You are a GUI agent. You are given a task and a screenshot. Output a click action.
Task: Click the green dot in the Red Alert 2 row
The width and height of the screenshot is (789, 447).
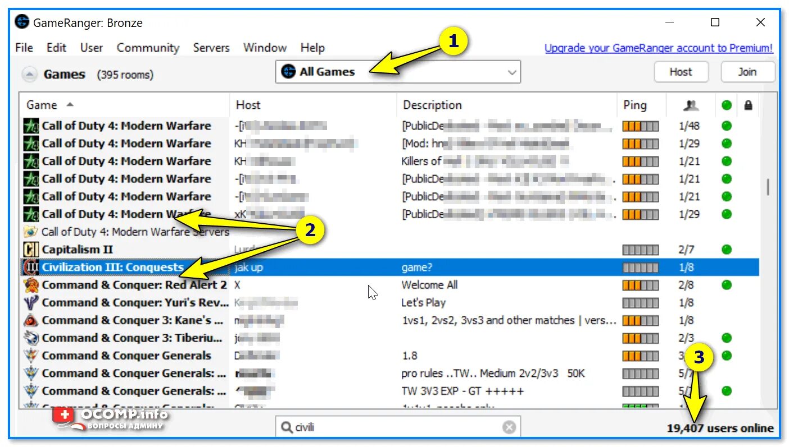pos(727,285)
